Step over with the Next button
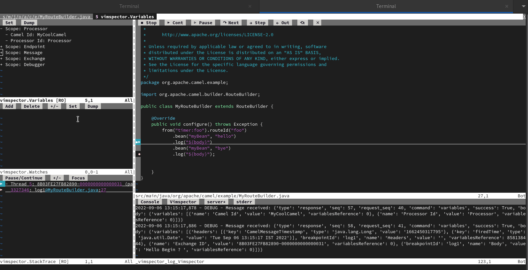The width and height of the screenshot is (528, 270). click(x=231, y=23)
